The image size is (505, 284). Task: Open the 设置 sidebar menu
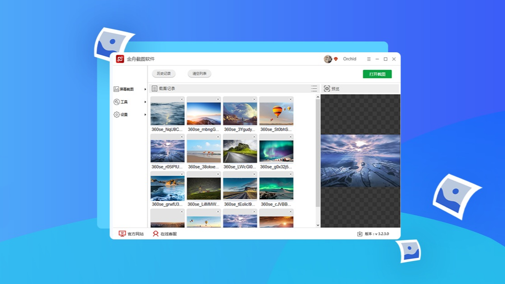[x=130, y=115]
